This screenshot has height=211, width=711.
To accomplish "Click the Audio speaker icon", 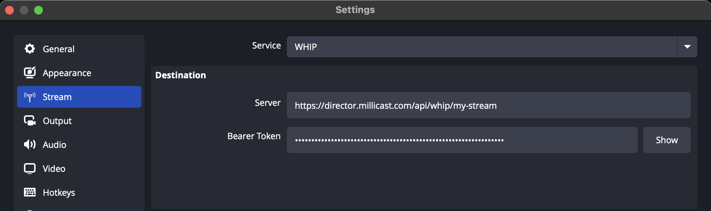I will coord(30,144).
